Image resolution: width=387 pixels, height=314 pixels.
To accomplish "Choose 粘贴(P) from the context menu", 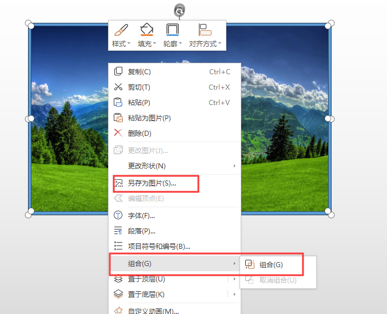I will point(174,102).
